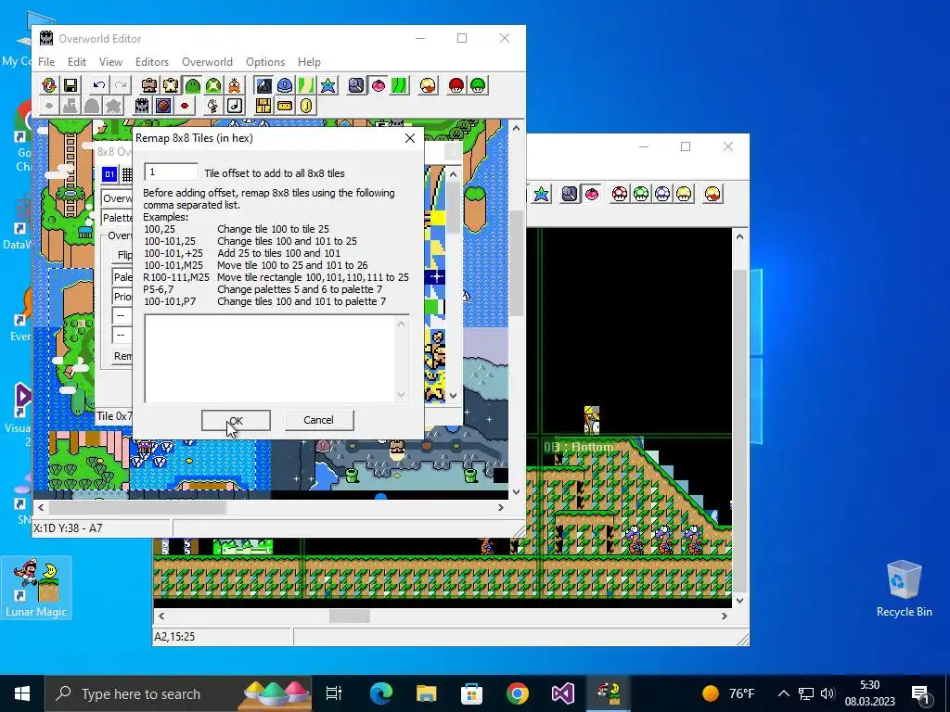Open File Explorer from the taskbar
This screenshot has height=712, width=950.
[x=426, y=693]
